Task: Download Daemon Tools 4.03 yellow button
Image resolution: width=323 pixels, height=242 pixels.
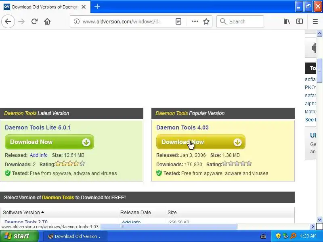Action: [x=201, y=142]
